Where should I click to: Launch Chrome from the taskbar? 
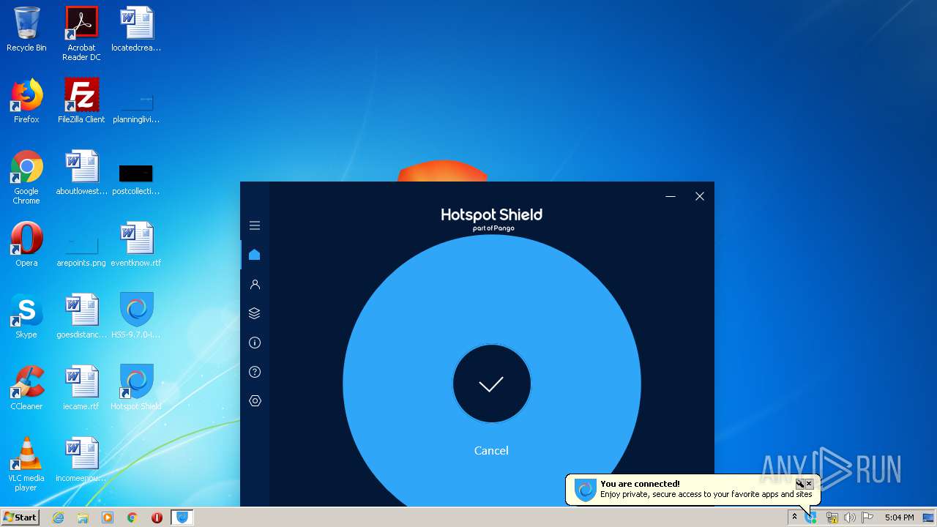(x=132, y=517)
